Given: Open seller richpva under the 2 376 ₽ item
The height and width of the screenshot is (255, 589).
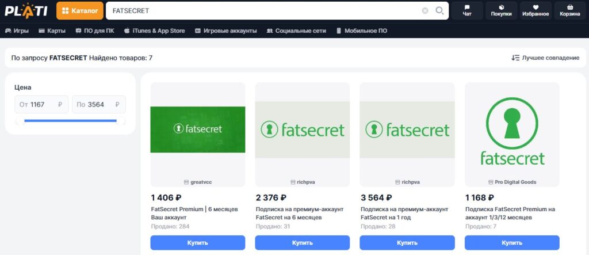Looking at the screenshot, I should tap(303, 182).
